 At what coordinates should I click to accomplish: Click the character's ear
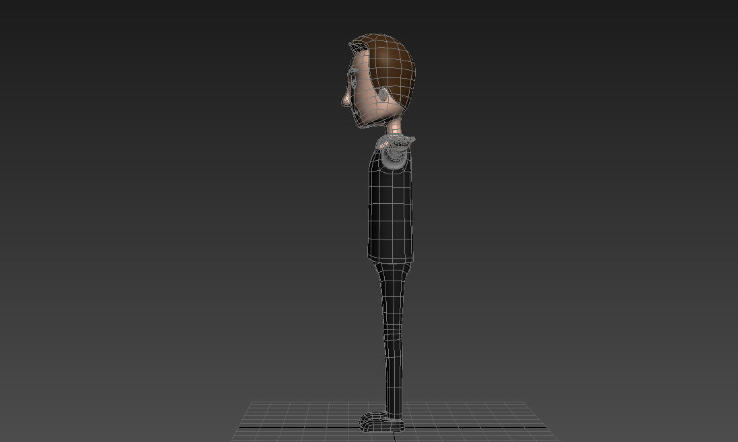pyautogui.click(x=383, y=94)
